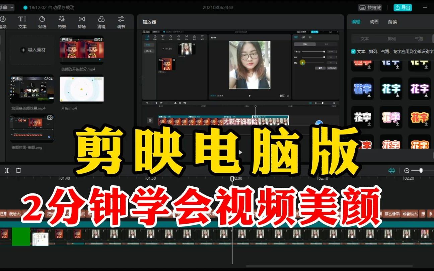This screenshot has width=434, height=271.
Task: Click the 01:40 ruler mark
Action: click(64, 178)
